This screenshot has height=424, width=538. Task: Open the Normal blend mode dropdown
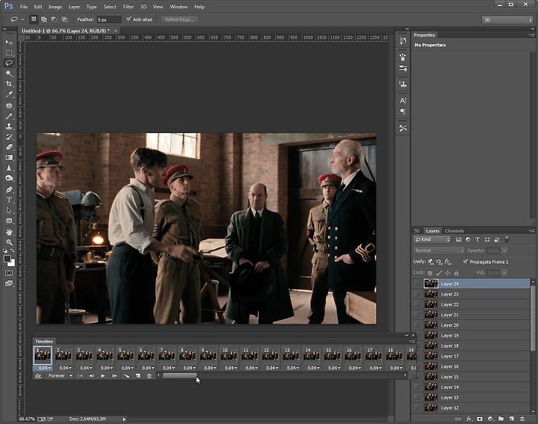[x=439, y=251]
